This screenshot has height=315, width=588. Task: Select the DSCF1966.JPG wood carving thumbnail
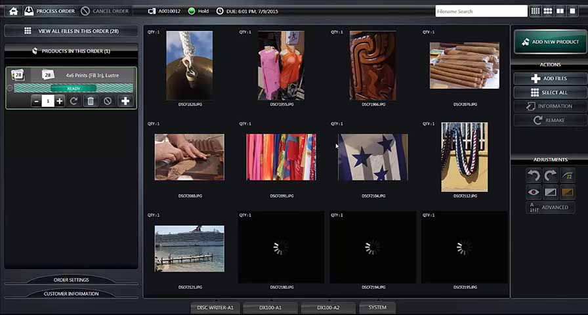373,66
